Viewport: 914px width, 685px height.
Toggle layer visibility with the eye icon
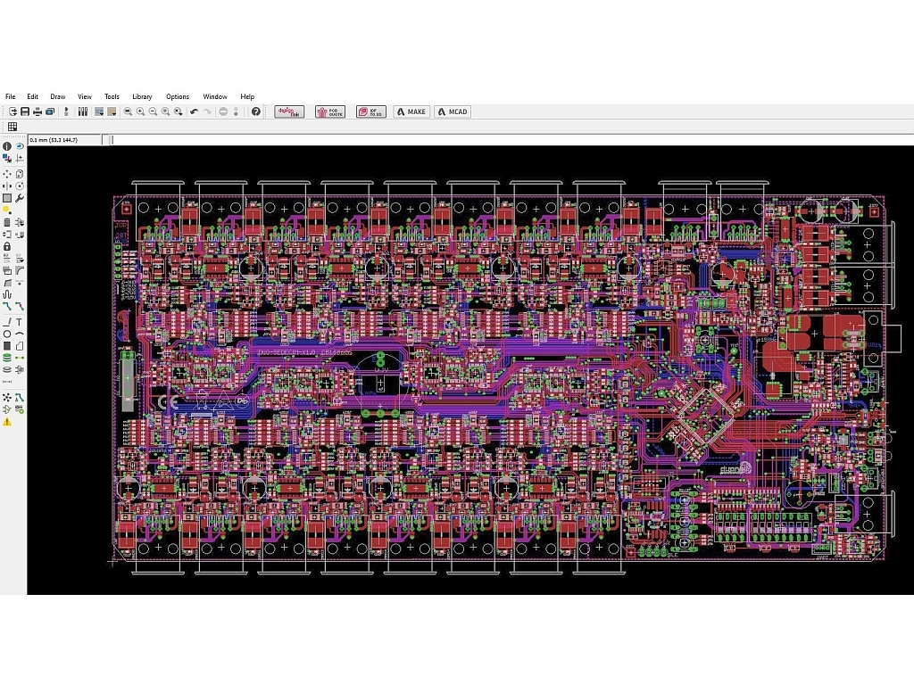tap(20, 146)
